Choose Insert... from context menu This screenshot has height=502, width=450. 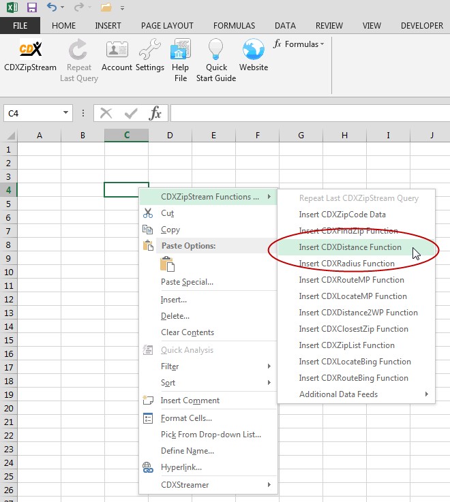[208, 299]
